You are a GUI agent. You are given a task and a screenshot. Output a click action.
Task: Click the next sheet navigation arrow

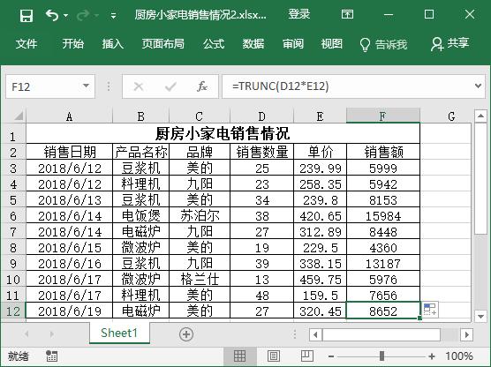[x=52, y=334]
